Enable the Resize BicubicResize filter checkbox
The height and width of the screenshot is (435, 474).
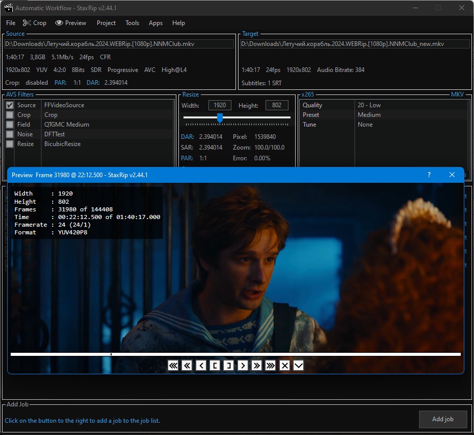point(10,144)
